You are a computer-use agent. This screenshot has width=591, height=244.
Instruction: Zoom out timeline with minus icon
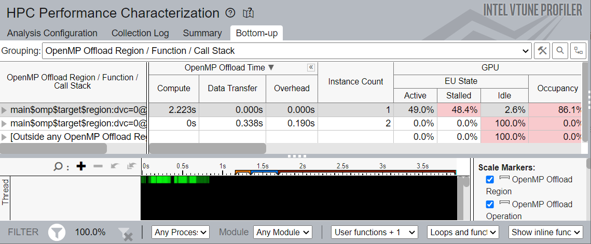pyautogui.click(x=98, y=166)
